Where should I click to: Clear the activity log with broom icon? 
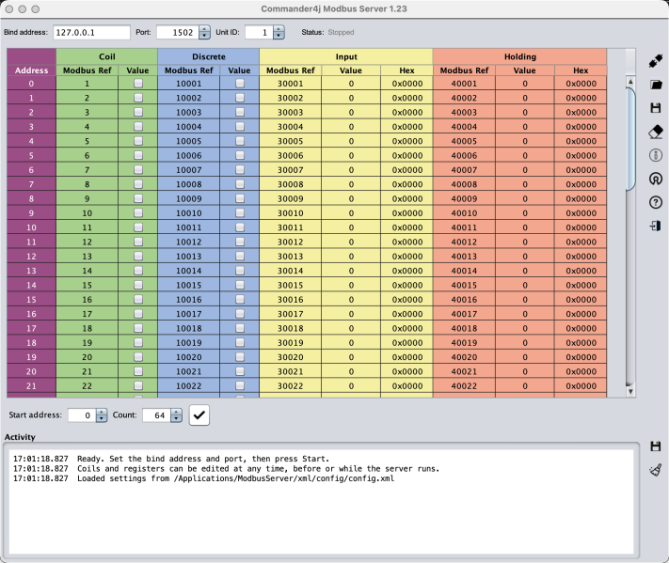(x=655, y=470)
